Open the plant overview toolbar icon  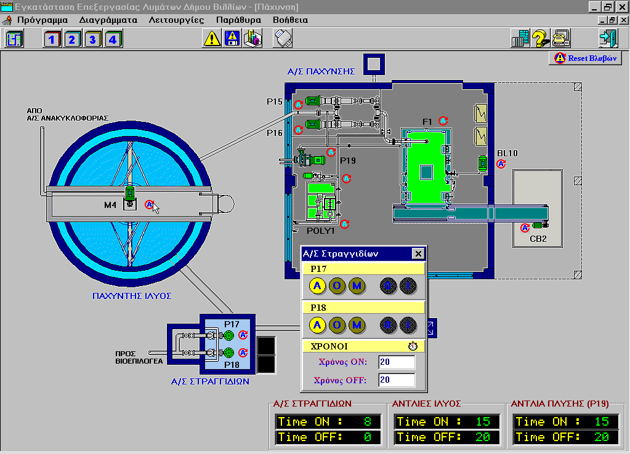14,39
